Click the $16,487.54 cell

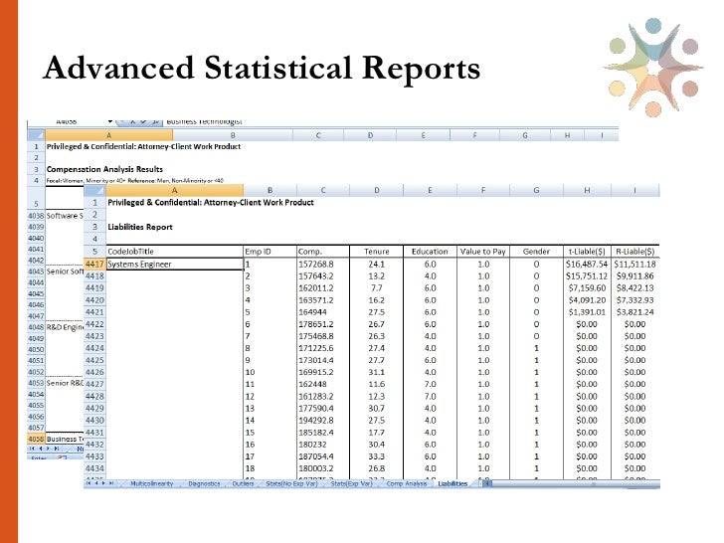click(587, 265)
